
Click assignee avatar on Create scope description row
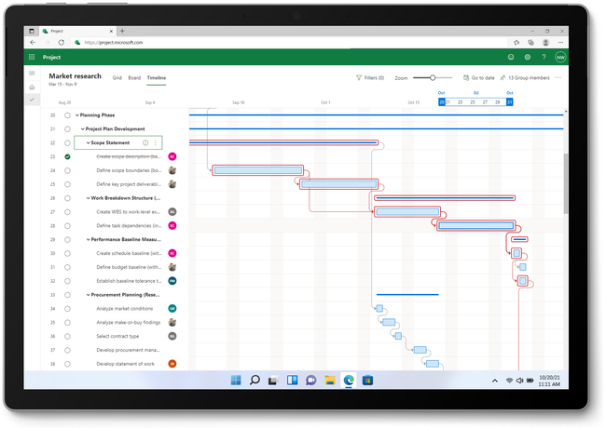click(x=172, y=156)
